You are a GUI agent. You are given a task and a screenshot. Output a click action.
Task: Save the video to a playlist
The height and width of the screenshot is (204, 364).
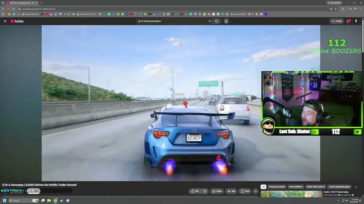[x=245, y=191]
